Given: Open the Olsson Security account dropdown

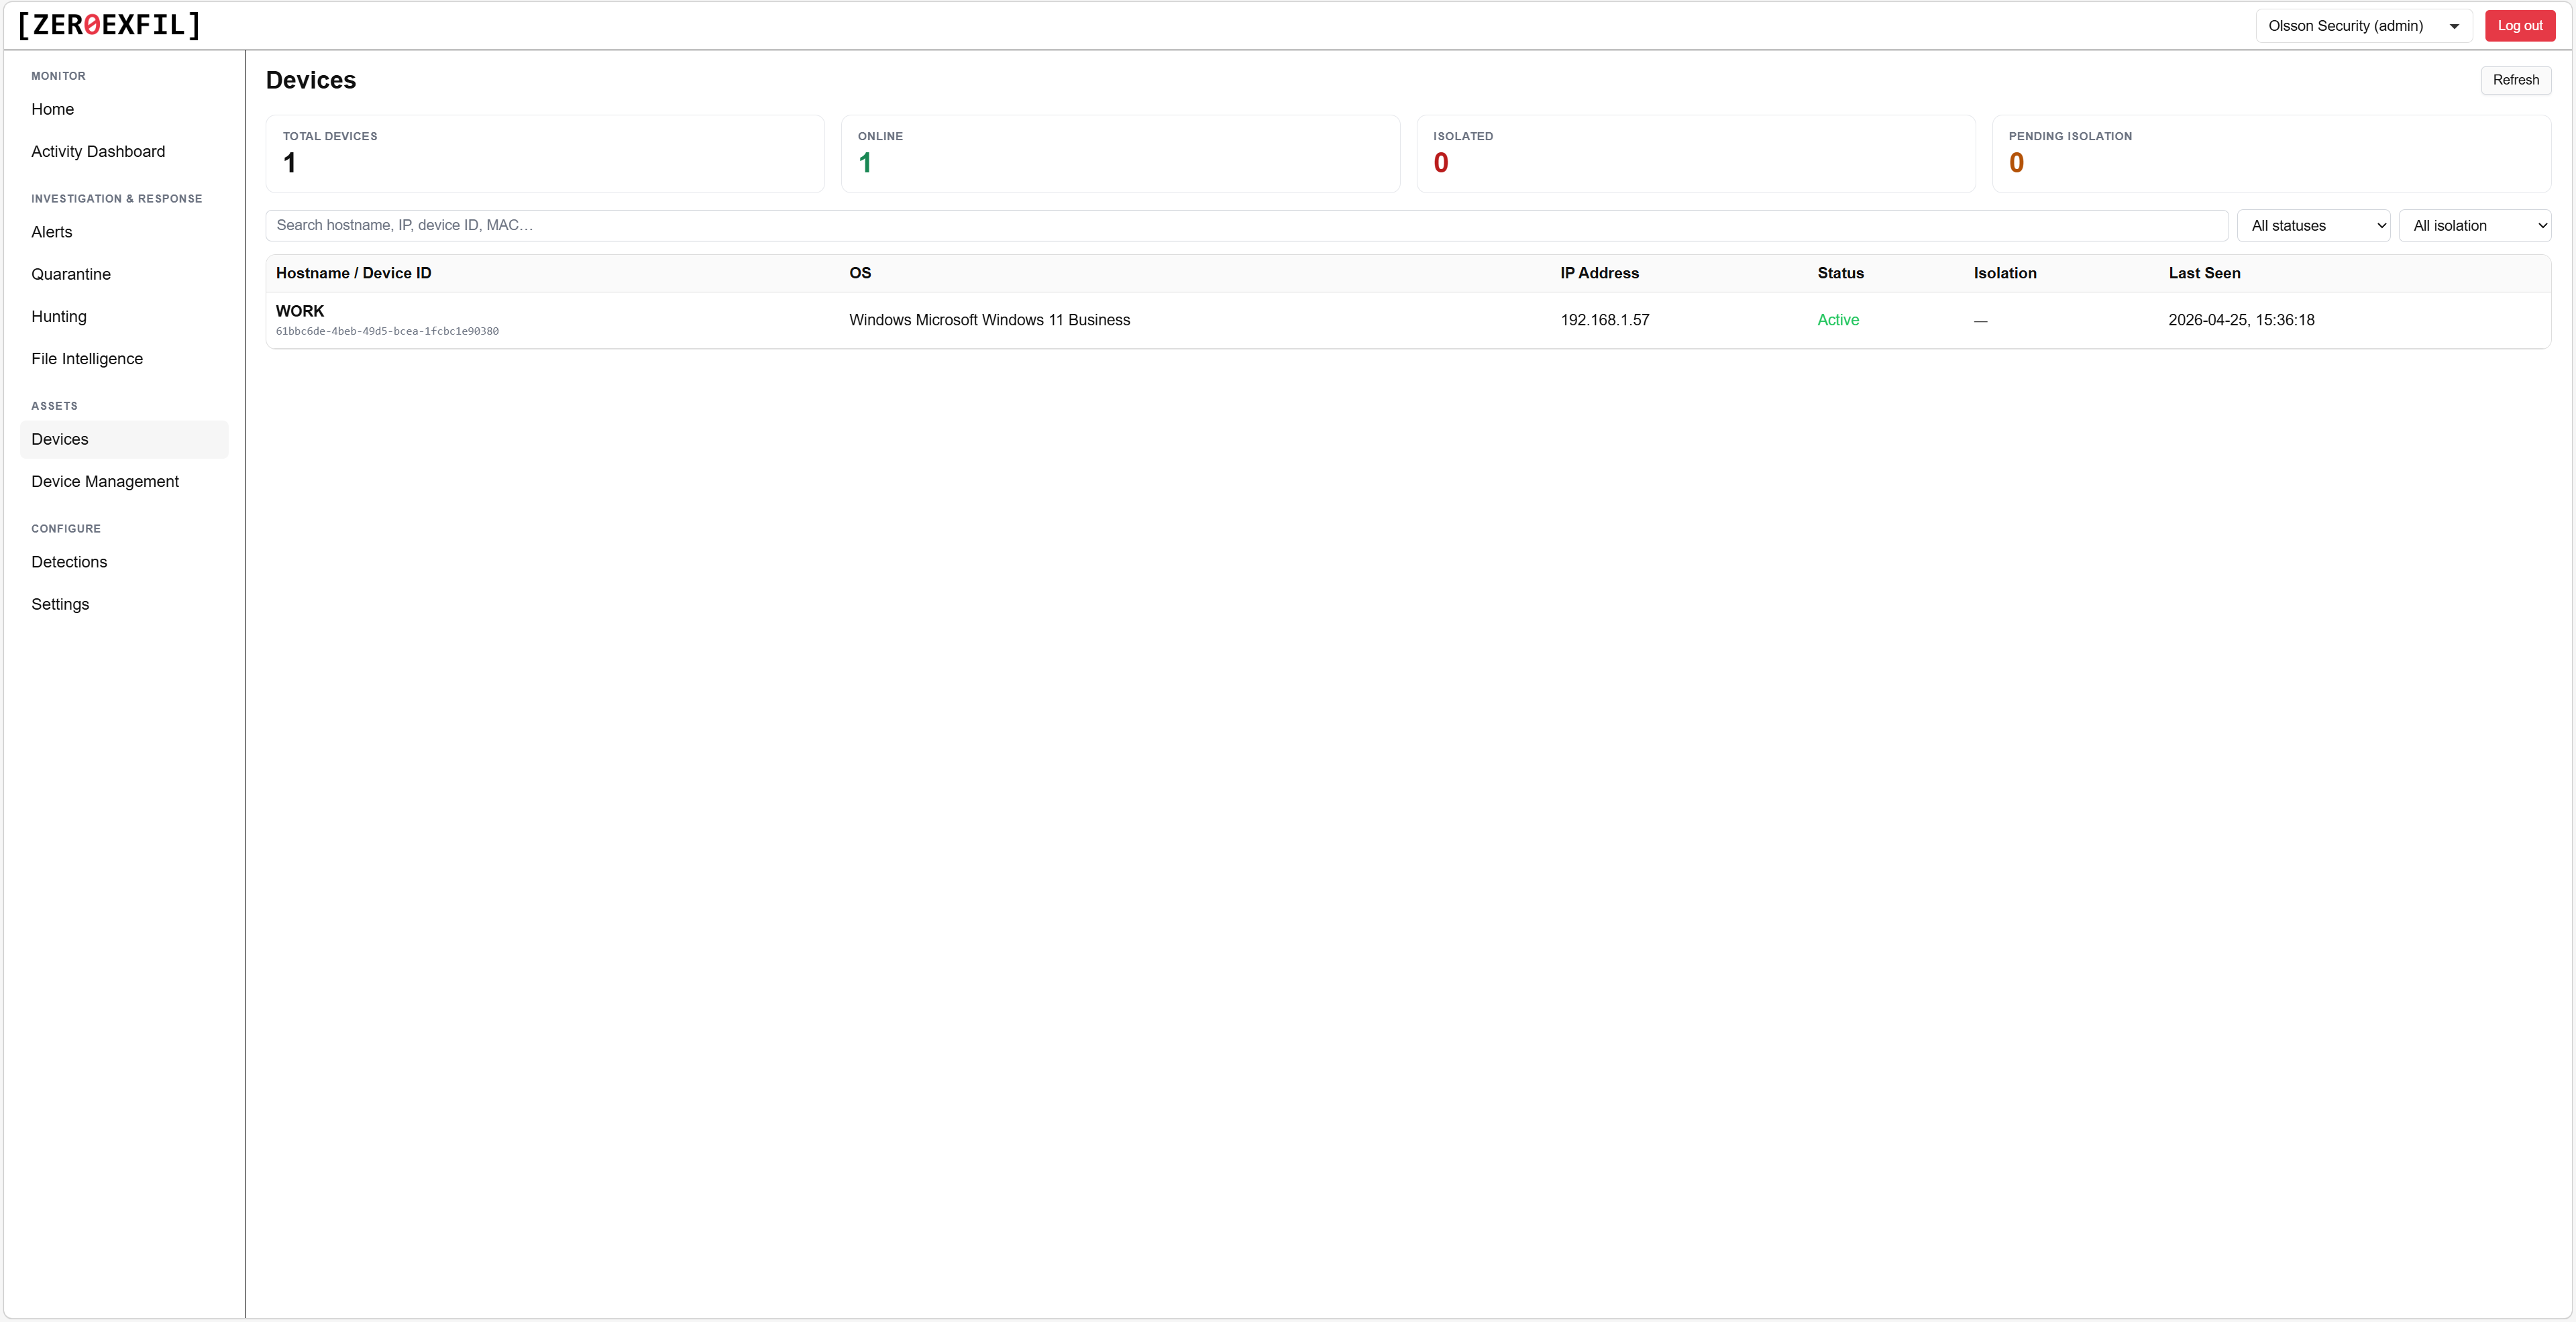Looking at the screenshot, I should click(2363, 25).
